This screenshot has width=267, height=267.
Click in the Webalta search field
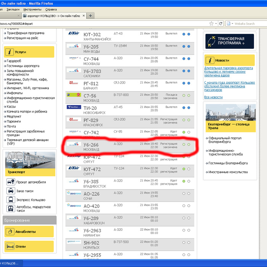(x=247, y=24)
